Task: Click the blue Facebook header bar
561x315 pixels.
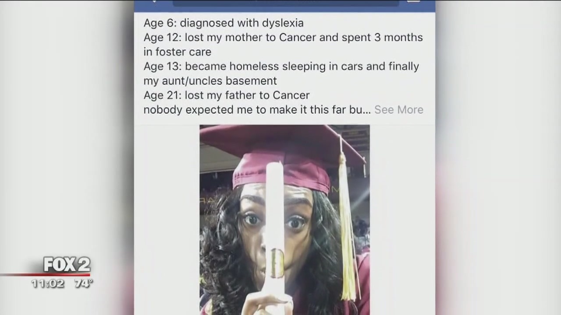Action: tap(285, 5)
